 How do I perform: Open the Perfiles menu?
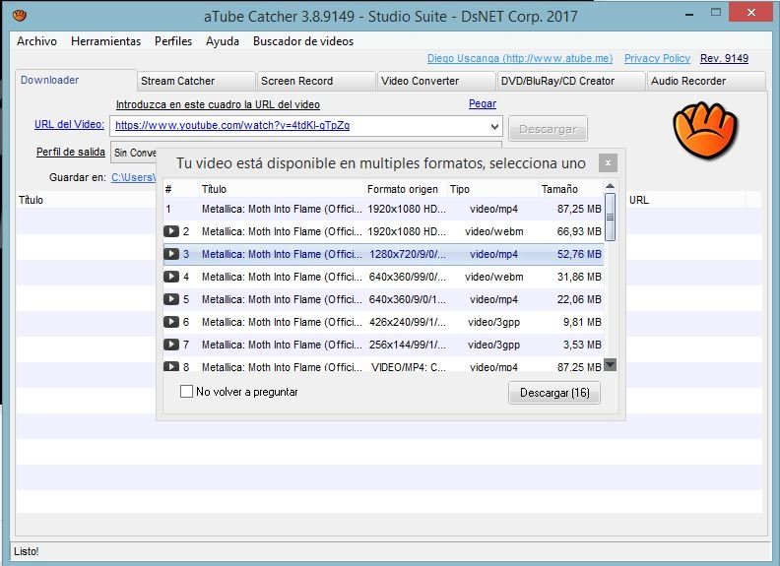pos(173,41)
